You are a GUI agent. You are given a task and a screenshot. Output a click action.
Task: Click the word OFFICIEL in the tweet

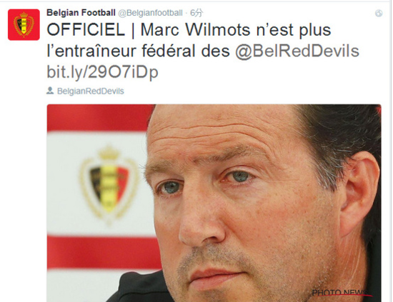click(x=86, y=30)
